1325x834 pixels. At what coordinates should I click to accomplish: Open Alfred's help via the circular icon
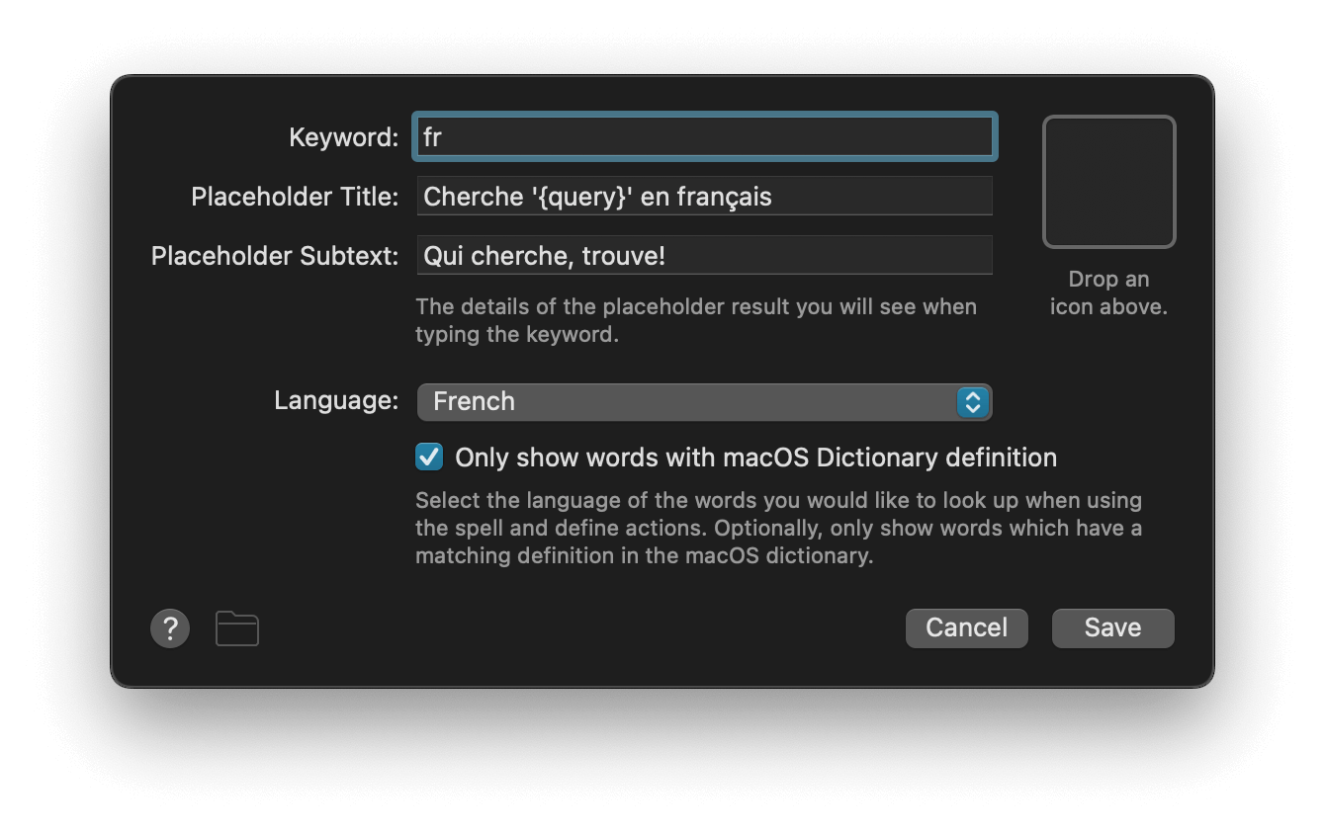pyautogui.click(x=169, y=627)
